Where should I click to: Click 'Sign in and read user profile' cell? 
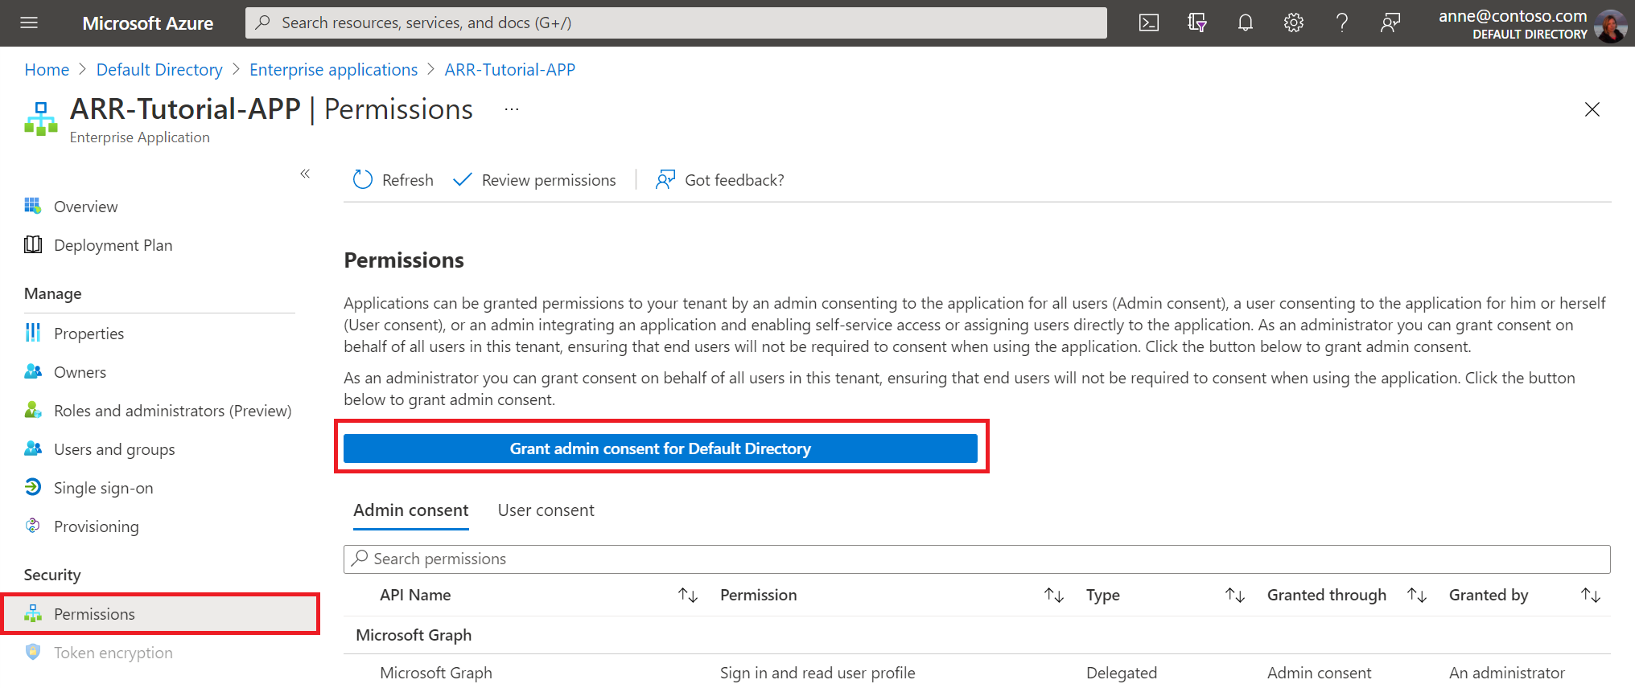(x=817, y=673)
